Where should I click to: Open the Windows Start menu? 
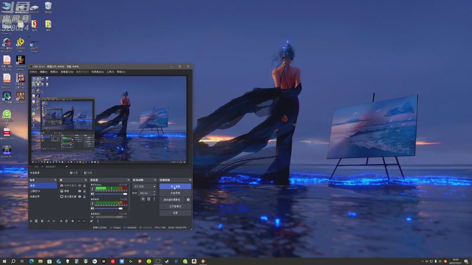click(x=4, y=261)
